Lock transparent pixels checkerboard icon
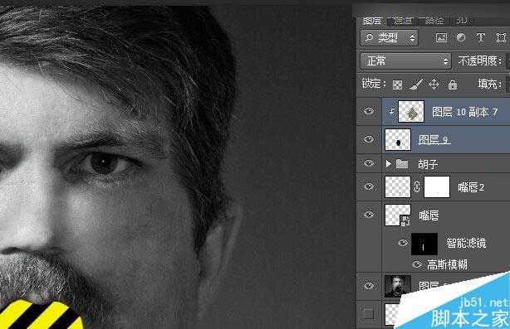 click(398, 85)
